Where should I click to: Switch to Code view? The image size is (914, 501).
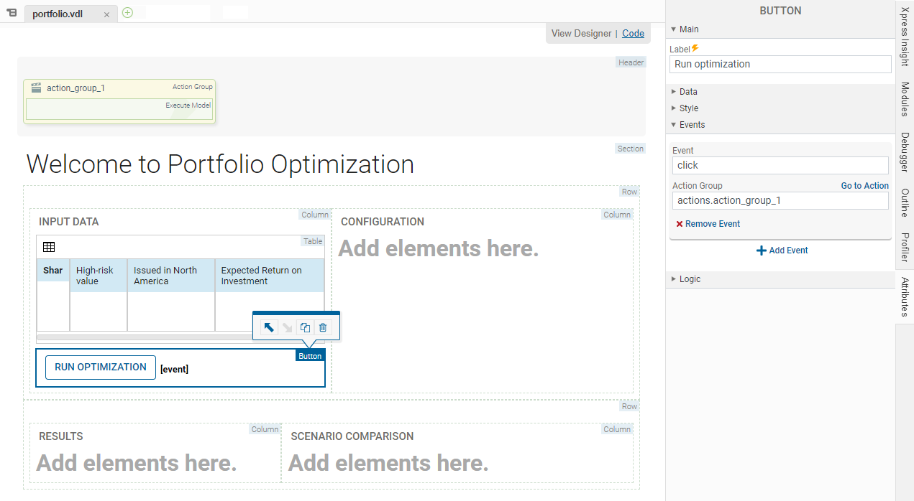coord(633,33)
